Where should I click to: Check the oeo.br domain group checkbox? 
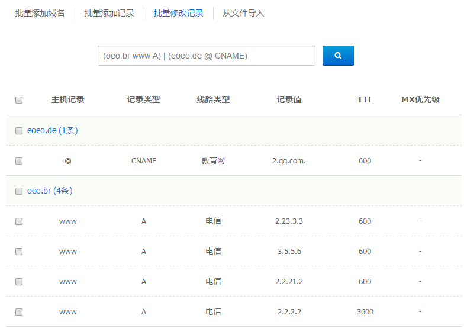19,191
